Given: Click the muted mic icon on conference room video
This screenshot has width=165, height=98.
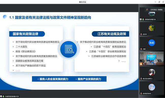Looking at the screenshot, I should click(x=144, y=64).
